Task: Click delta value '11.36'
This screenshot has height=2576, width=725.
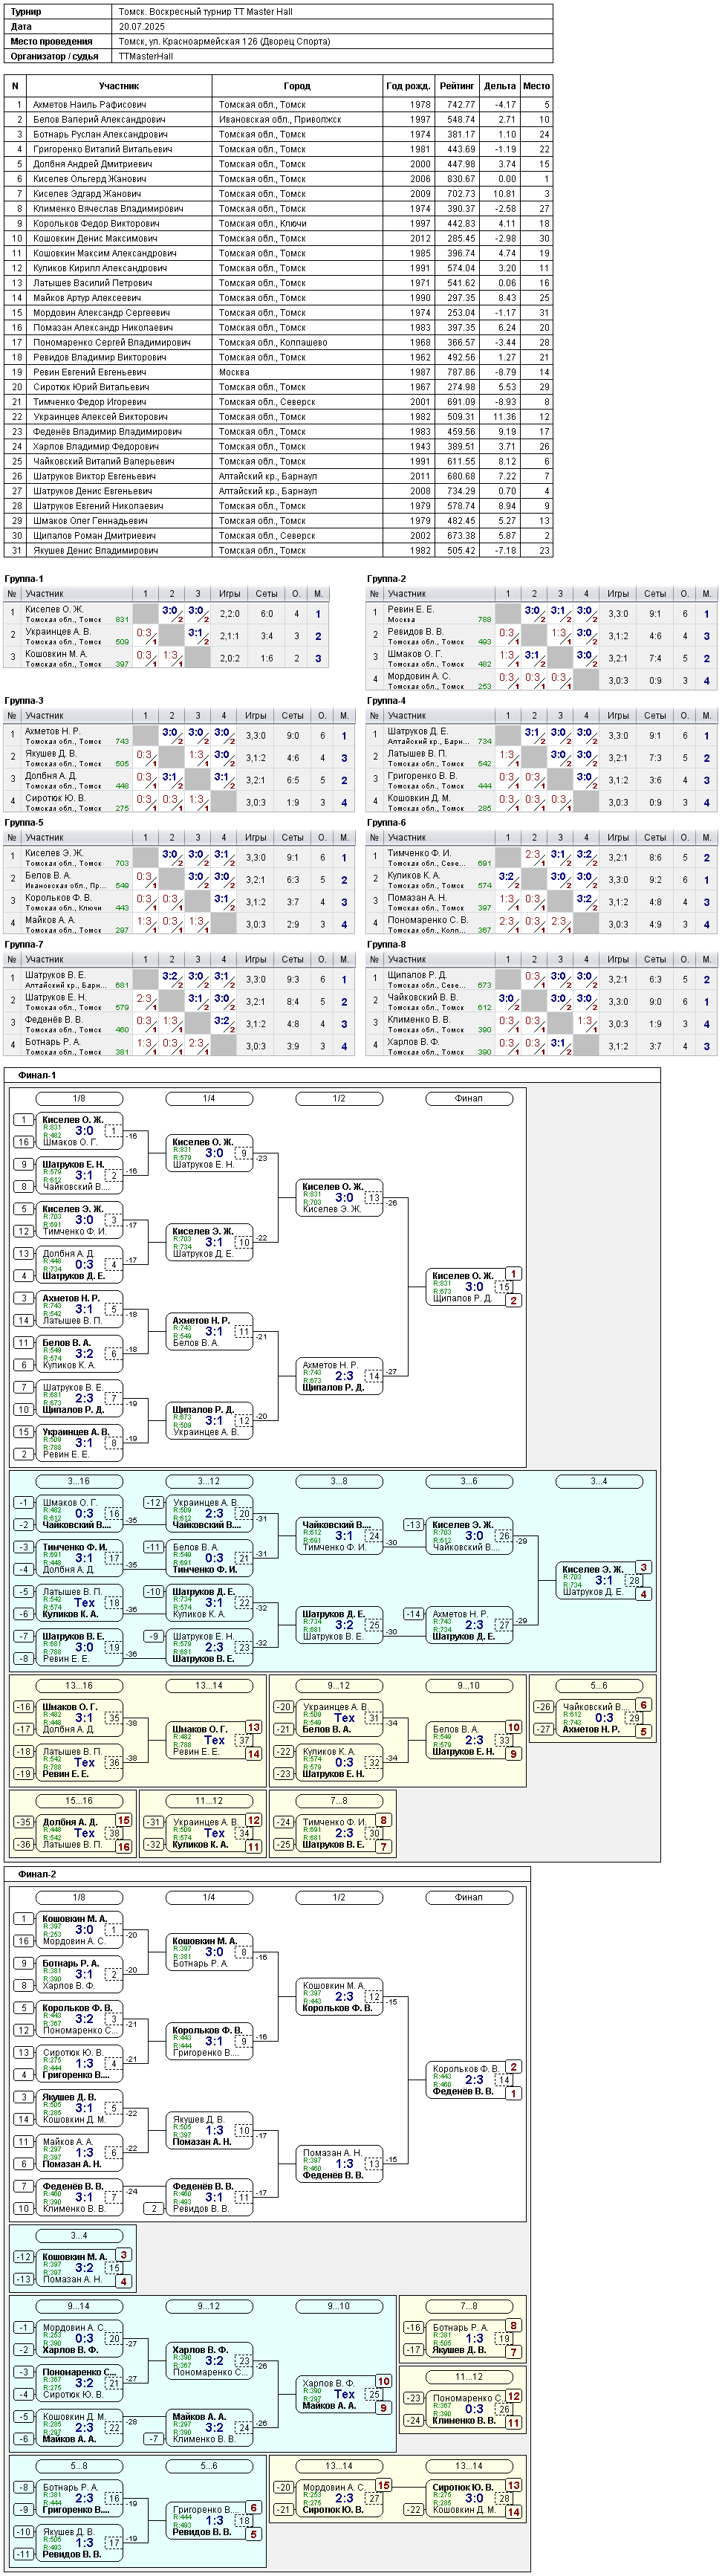Action: (504, 417)
